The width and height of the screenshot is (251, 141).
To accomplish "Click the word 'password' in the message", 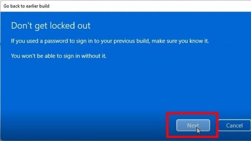I will (56, 41).
